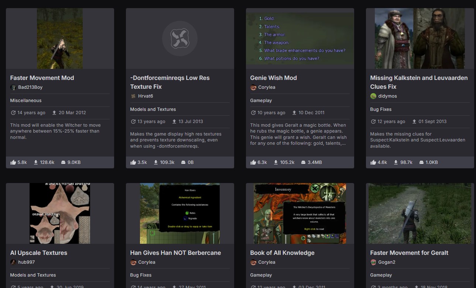Click didymos's green avatar icon
Image resolution: width=476 pixels, height=288 pixels.
pyautogui.click(x=373, y=96)
